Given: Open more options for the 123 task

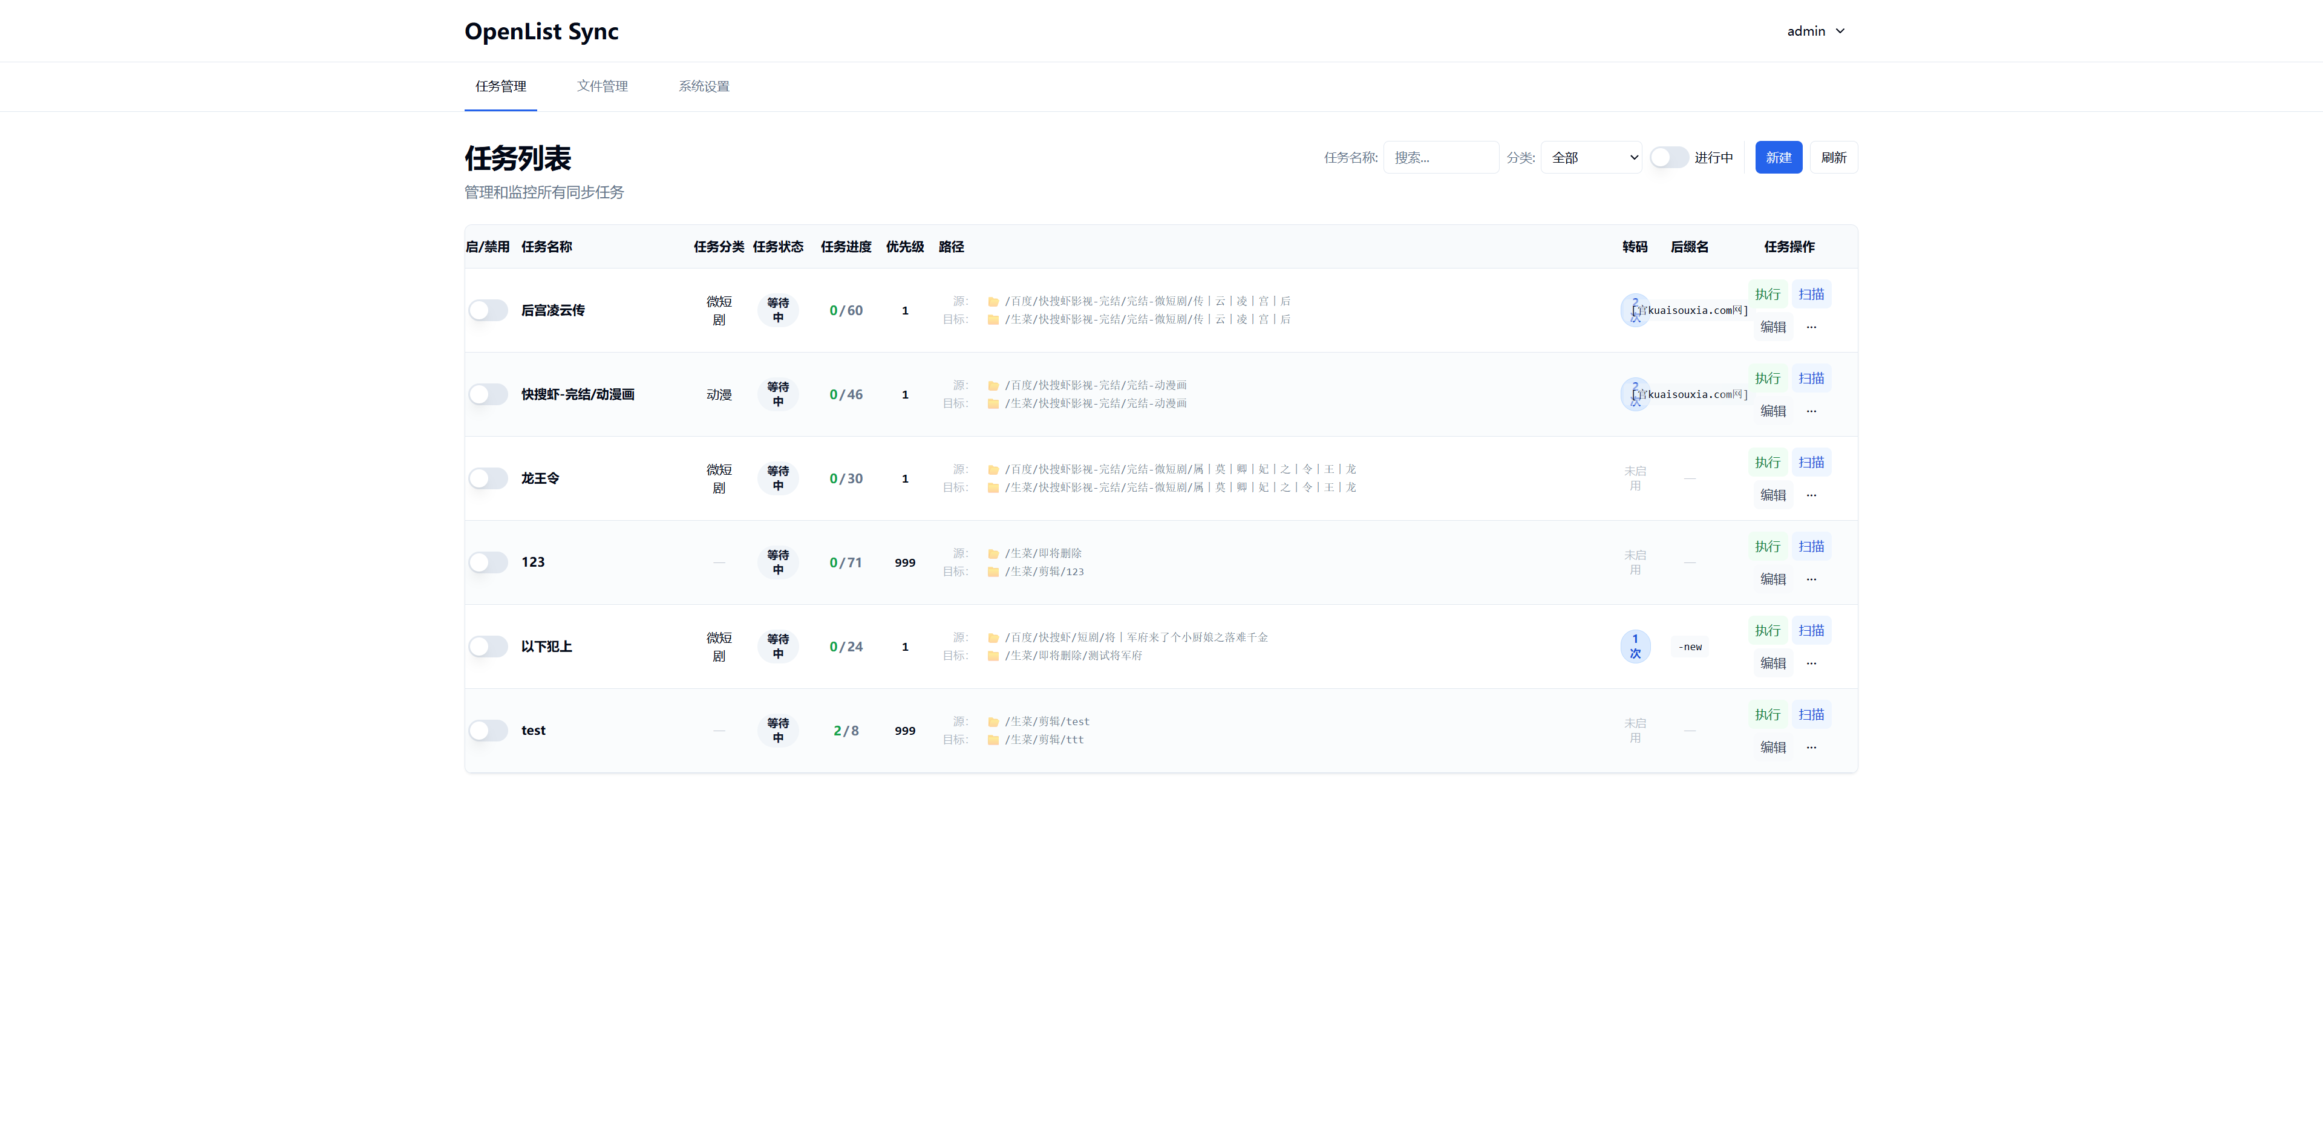Looking at the screenshot, I should [1811, 579].
